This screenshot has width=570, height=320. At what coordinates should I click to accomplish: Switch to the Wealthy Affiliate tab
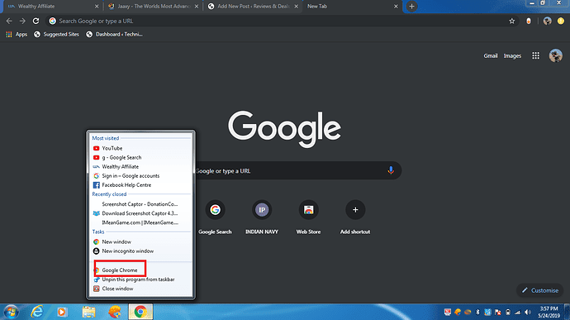pyautogui.click(x=51, y=6)
